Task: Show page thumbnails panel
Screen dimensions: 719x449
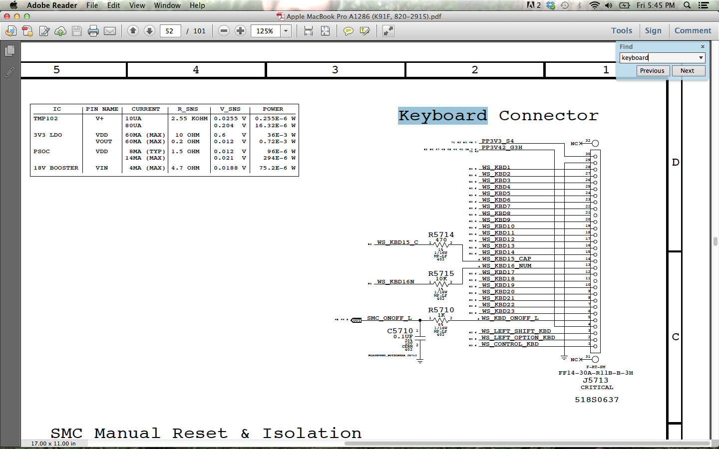Action: pos(10,51)
